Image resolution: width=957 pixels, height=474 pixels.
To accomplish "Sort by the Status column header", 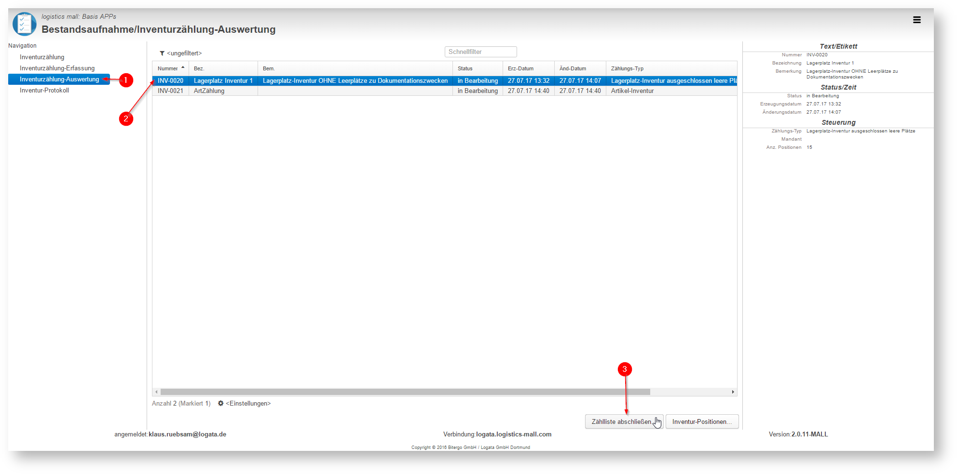I will tap(478, 68).
